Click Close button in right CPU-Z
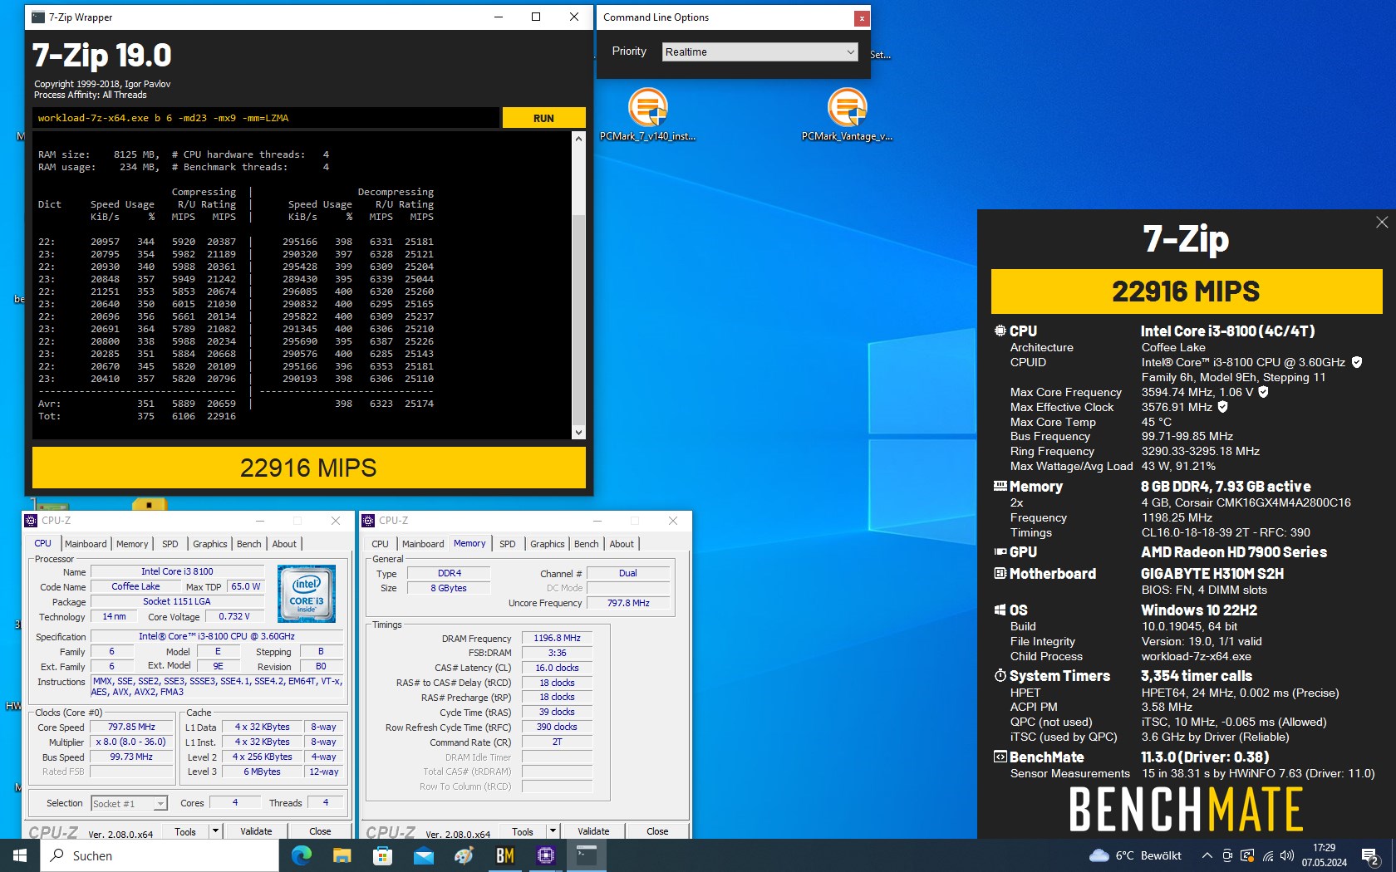Viewport: 1396px width, 872px height. coord(657,830)
